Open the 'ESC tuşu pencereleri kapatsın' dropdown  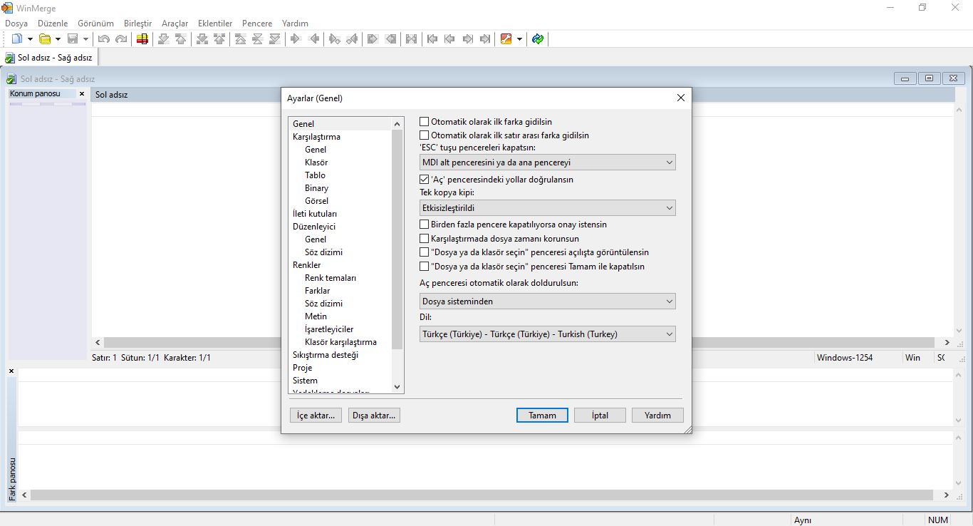pos(547,163)
